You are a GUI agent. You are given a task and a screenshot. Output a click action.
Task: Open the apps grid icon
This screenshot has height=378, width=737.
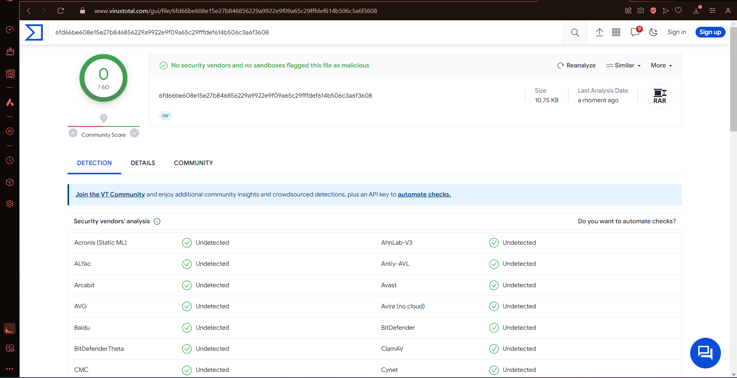616,33
